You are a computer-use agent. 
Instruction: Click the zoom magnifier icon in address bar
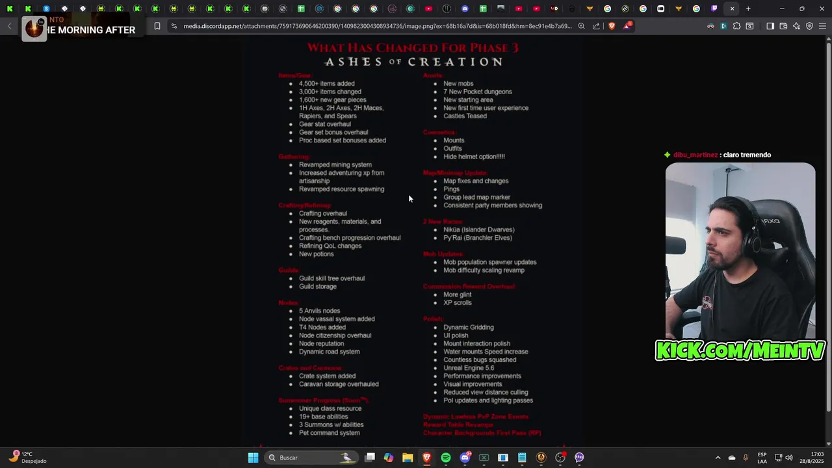pyautogui.click(x=582, y=26)
